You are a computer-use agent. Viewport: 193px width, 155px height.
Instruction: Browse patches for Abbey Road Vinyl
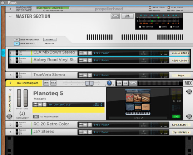click(85, 60)
